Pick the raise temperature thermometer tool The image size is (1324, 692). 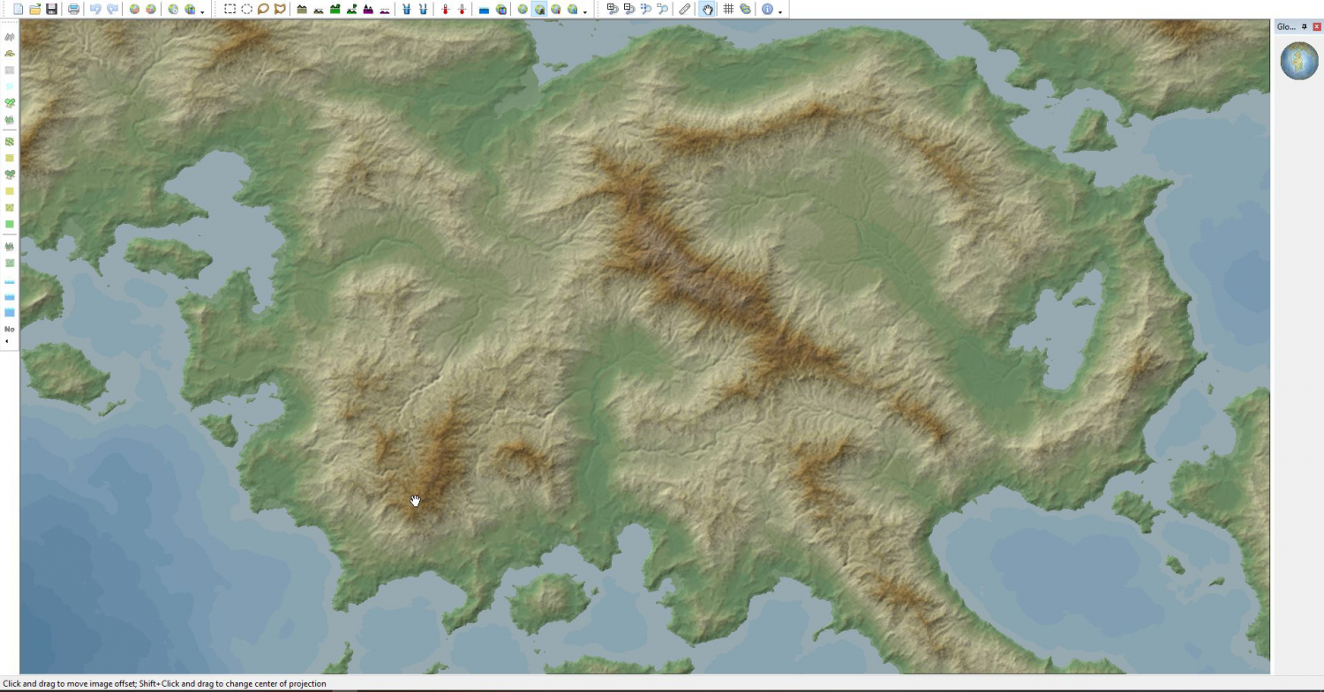pyautogui.click(x=445, y=9)
